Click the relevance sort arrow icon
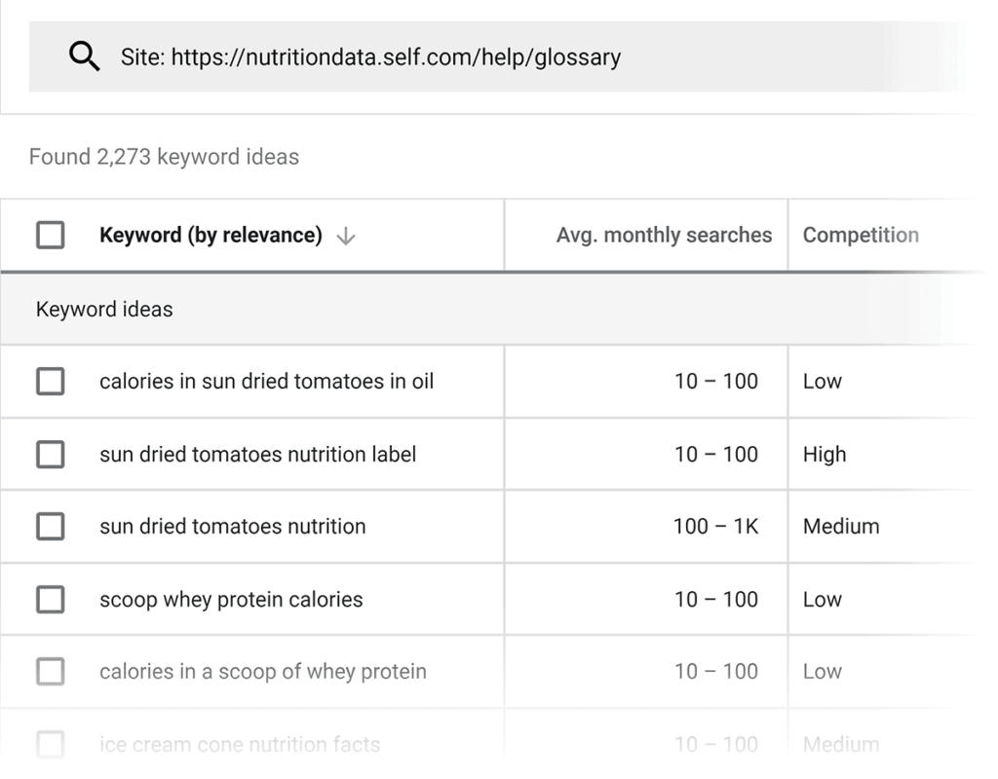 pyautogui.click(x=345, y=236)
